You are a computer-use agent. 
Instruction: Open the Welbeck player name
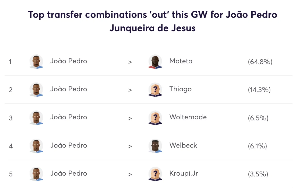(183, 145)
